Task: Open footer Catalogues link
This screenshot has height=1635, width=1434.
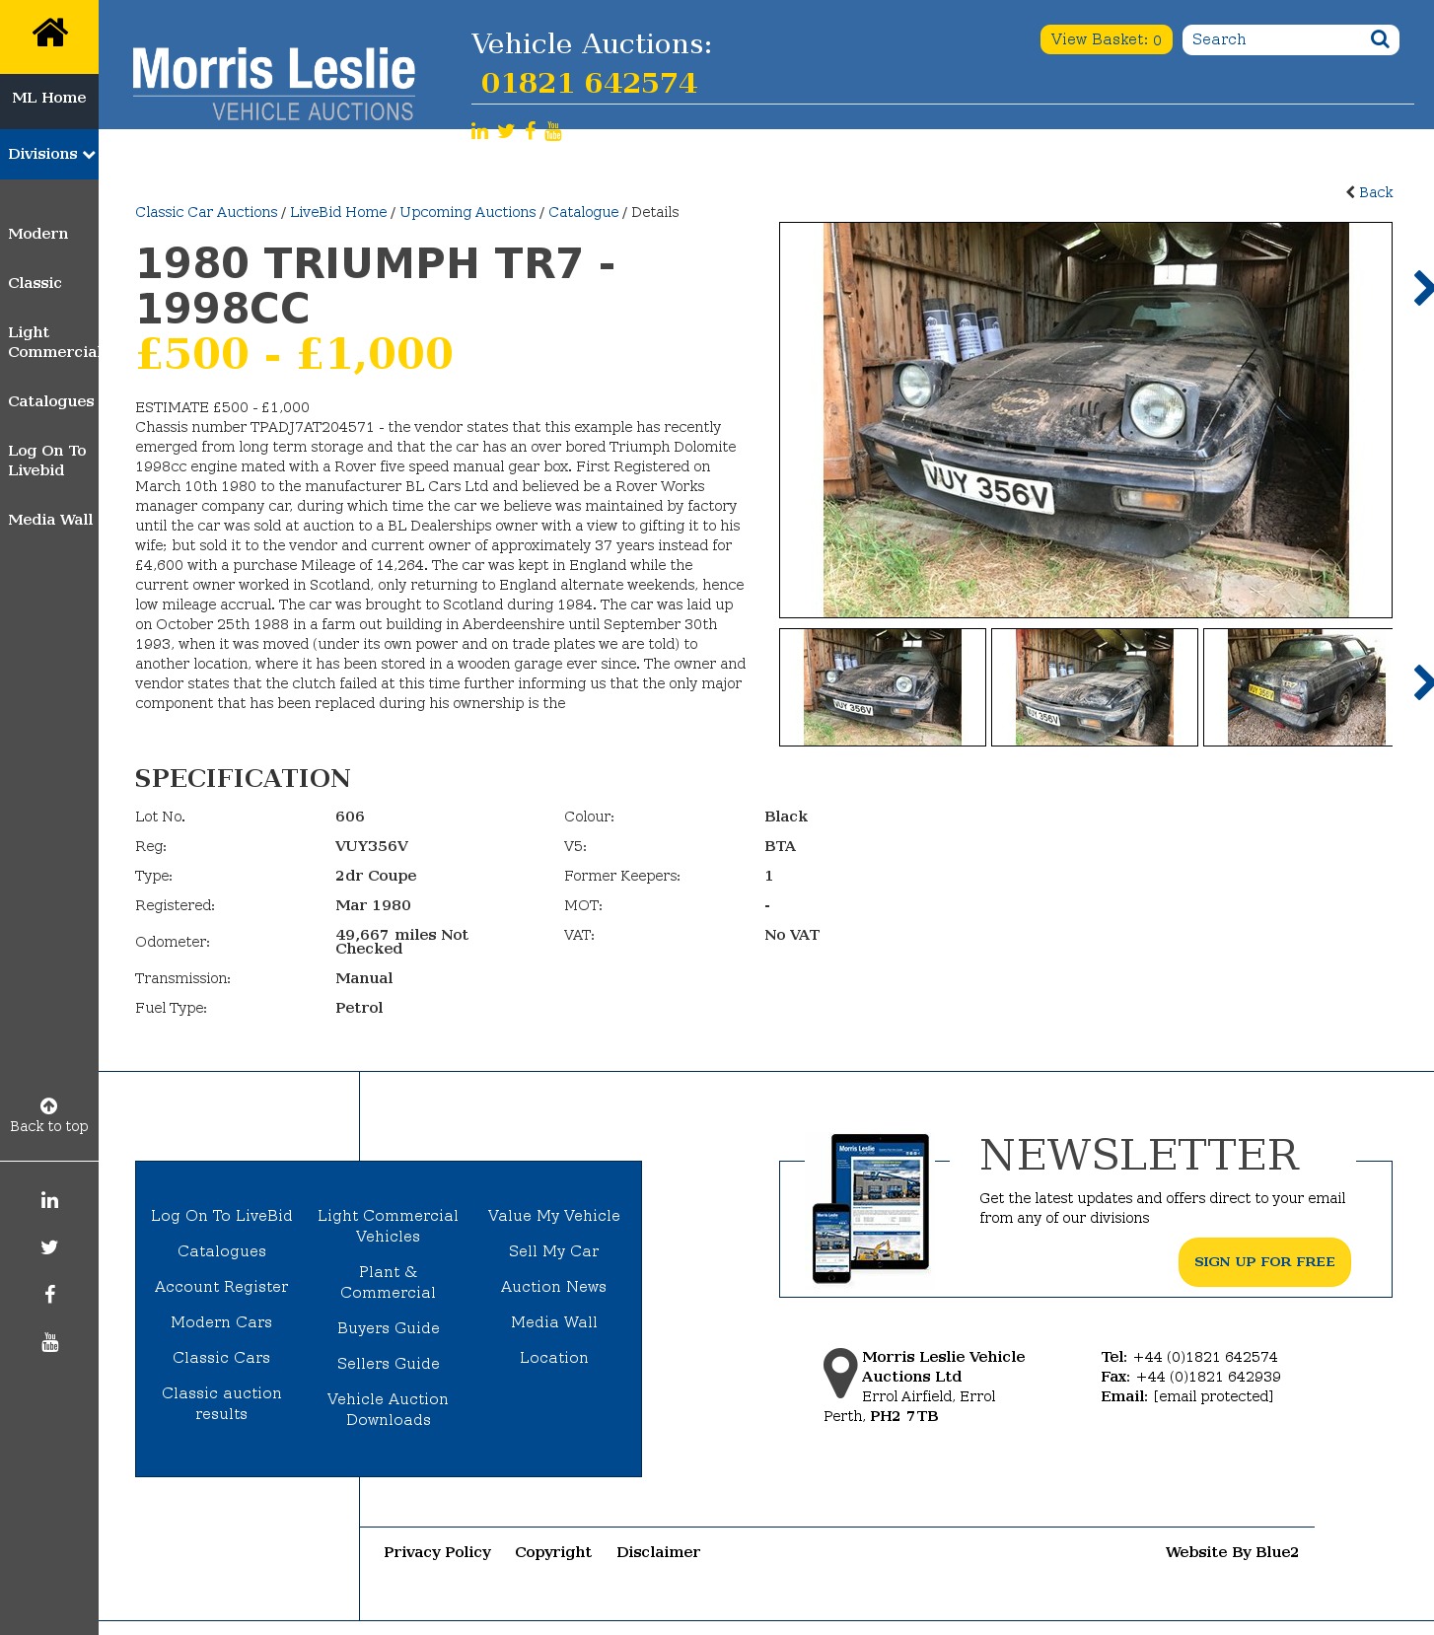Action: [222, 1251]
